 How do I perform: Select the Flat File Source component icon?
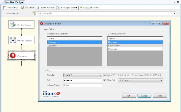pos(13,24)
